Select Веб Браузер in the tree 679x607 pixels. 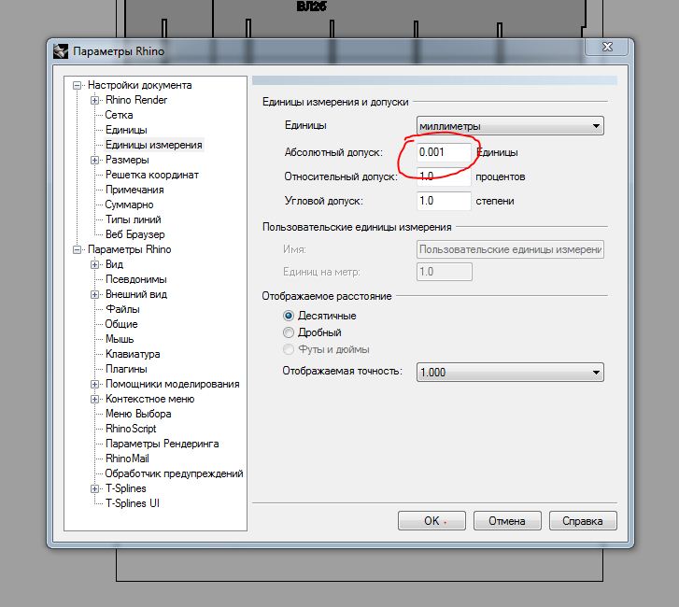pyautogui.click(x=134, y=234)
